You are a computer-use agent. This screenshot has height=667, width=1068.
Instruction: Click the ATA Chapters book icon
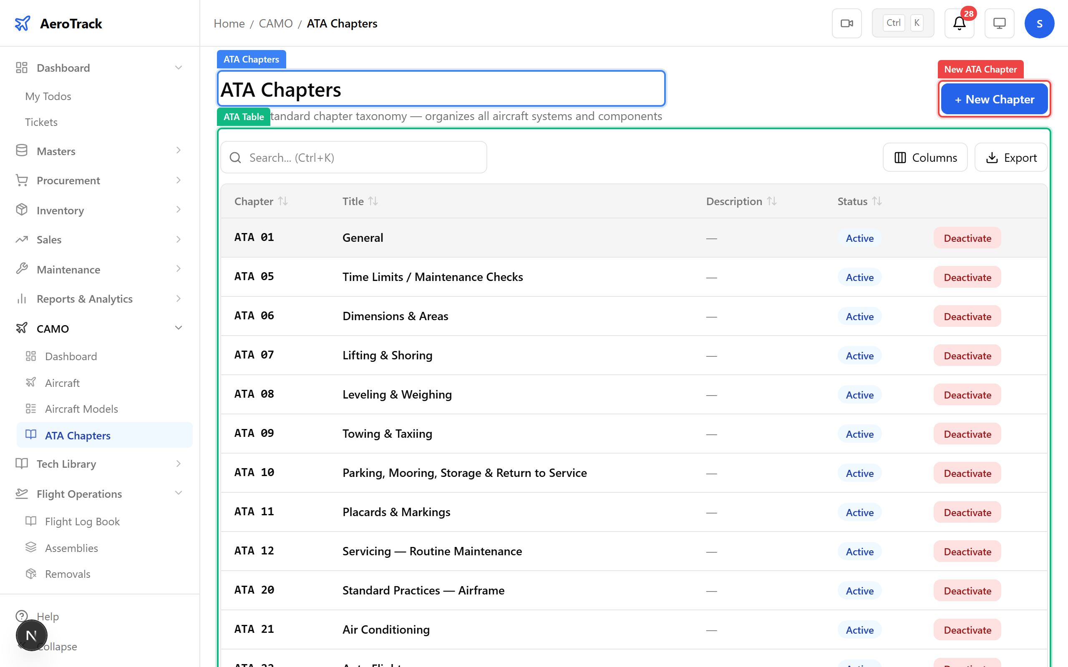(31, 434)
